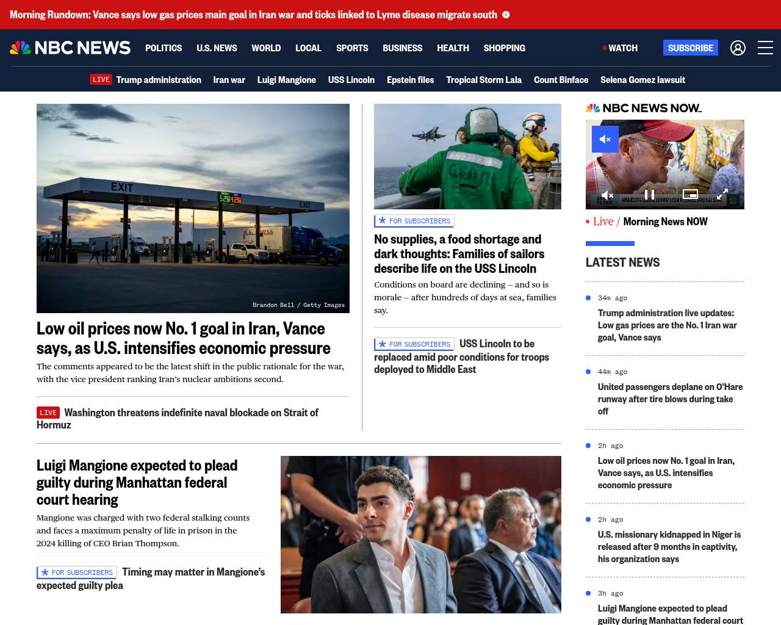Click the blue mute overlay button on video
Image resolution: width=781 pixels, height=625 pixels.
point(605,139)
